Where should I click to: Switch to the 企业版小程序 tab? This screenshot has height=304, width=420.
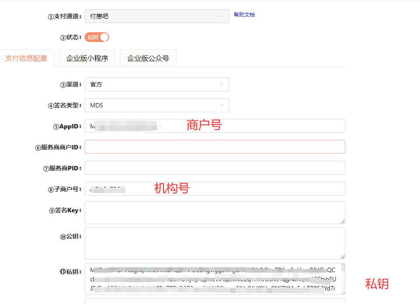(x=87, y=59)
